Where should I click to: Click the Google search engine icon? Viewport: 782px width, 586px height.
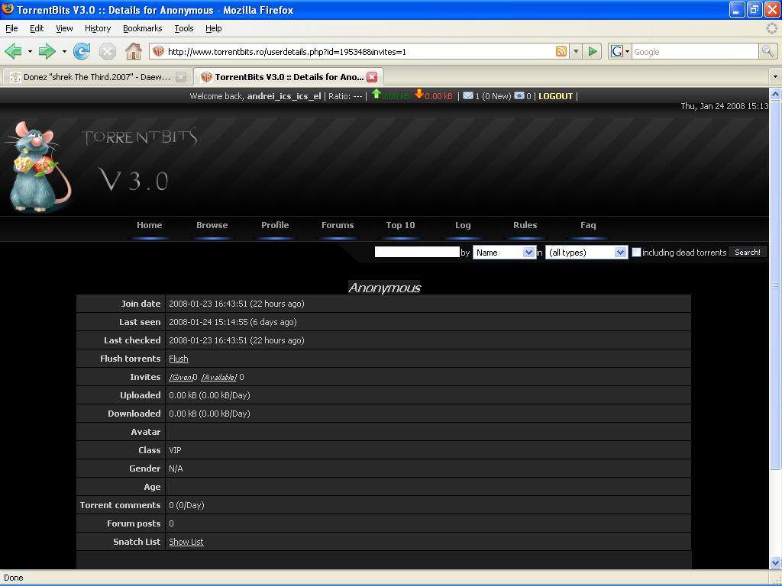(x=617, y=51)
